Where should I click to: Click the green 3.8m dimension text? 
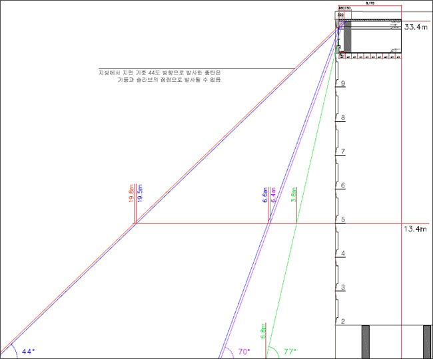coord(294,195)
